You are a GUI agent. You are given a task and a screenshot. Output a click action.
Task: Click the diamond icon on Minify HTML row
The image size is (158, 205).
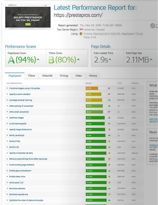coord(109,141)
